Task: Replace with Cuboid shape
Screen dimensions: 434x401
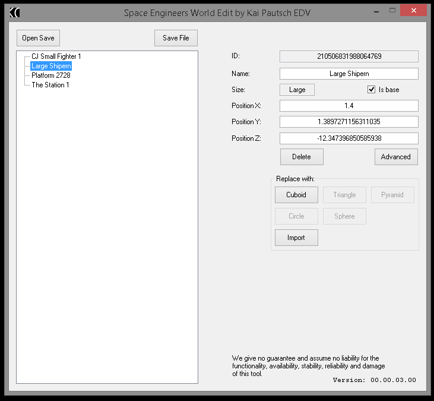Action: pyautogui.click(x=296, y=195)
